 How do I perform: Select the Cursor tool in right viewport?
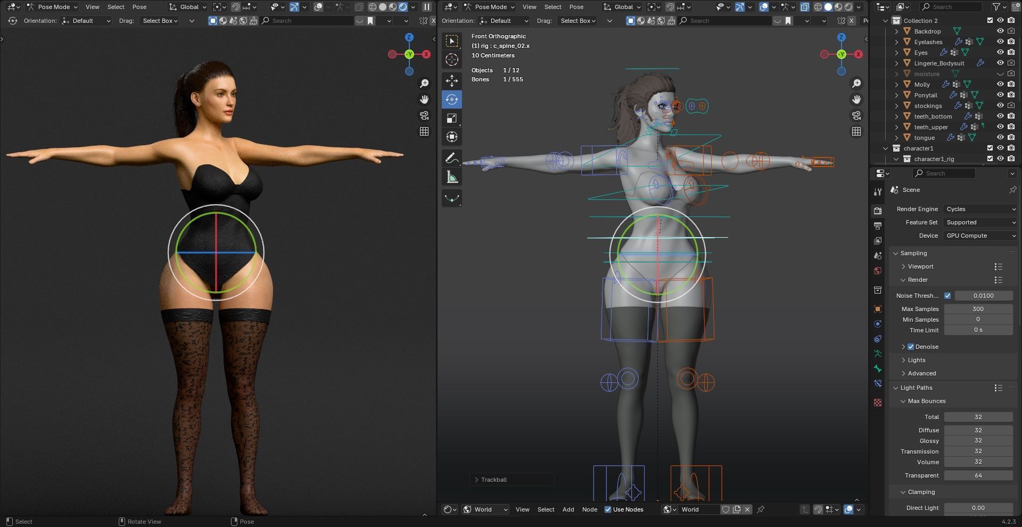(x=451, y=60)
